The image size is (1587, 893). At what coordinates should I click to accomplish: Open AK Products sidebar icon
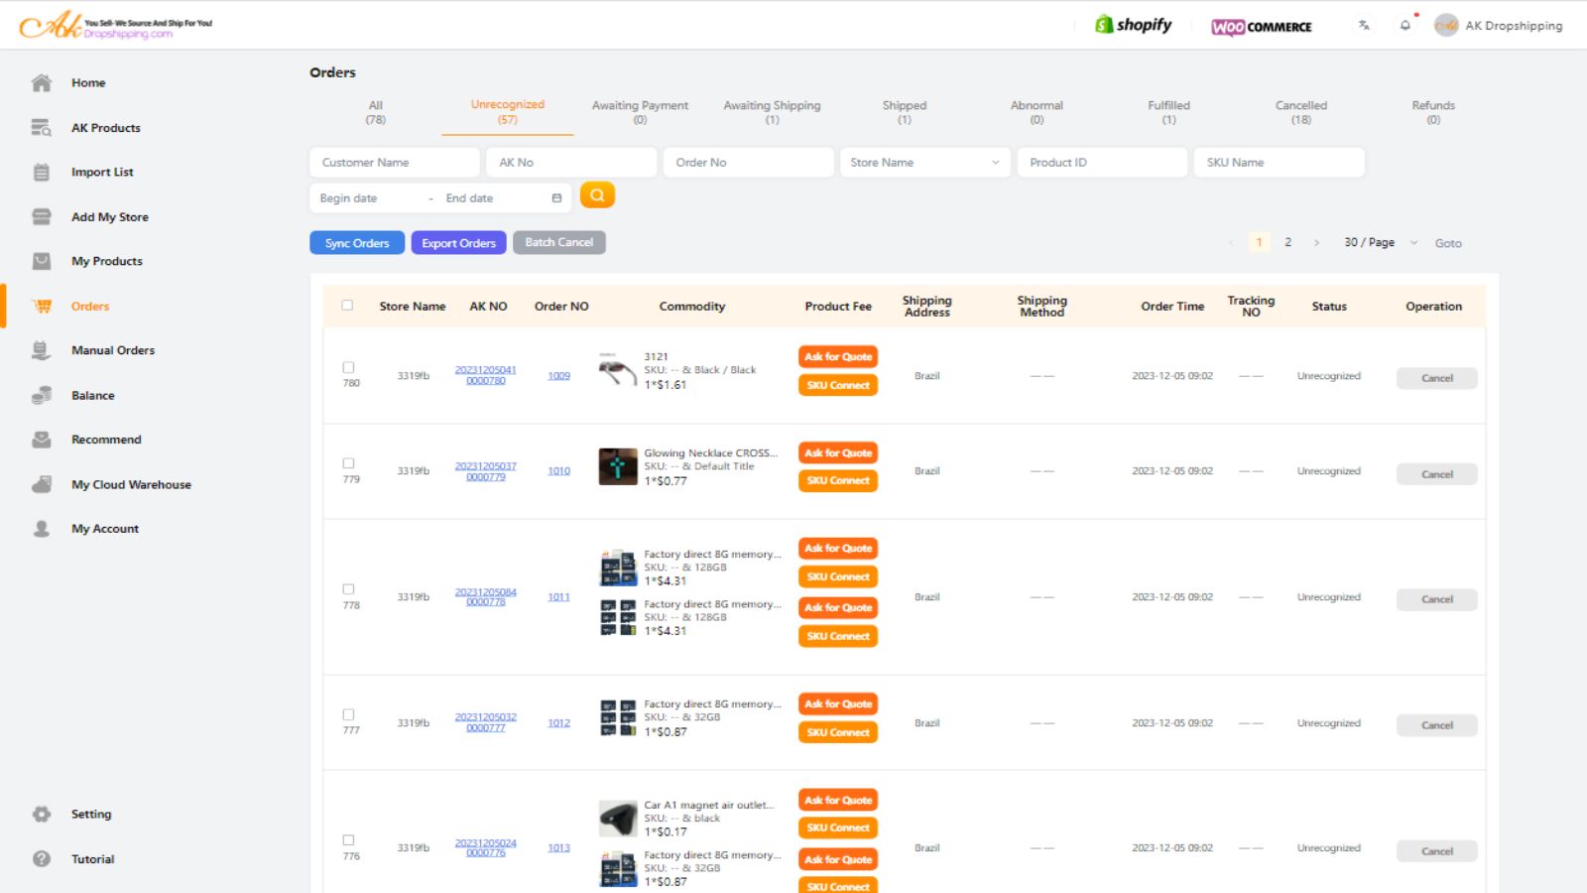point(42,128)
